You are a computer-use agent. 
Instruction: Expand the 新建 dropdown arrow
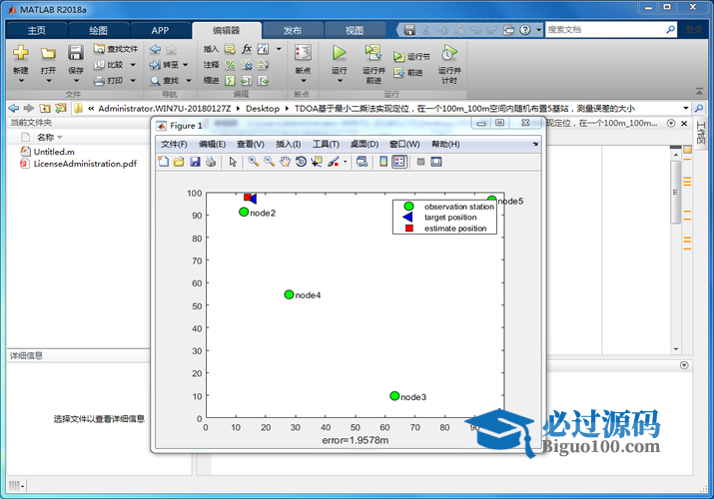pos(21,81)
